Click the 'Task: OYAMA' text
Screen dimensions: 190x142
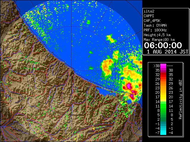(x=155, y=25)
